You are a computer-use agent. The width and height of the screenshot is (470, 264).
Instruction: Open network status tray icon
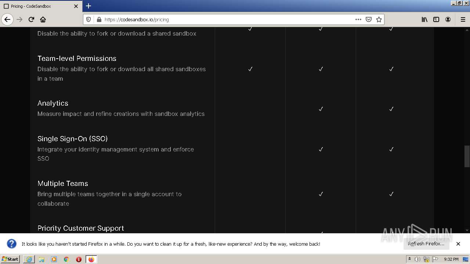tap(426, 259)
